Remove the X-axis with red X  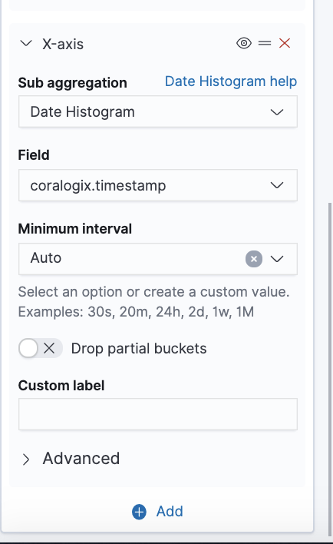[285, 43]
